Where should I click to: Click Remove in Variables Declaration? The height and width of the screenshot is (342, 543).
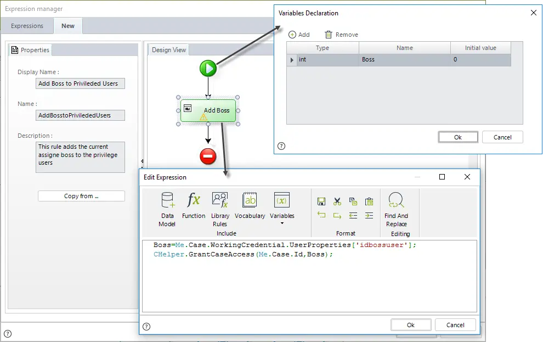click(x=342, y=35)
